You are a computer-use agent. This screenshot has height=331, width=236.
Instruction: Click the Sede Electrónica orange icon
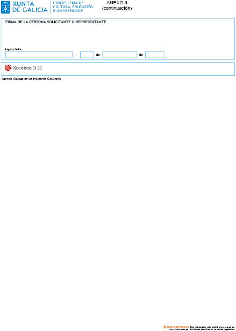165,327
